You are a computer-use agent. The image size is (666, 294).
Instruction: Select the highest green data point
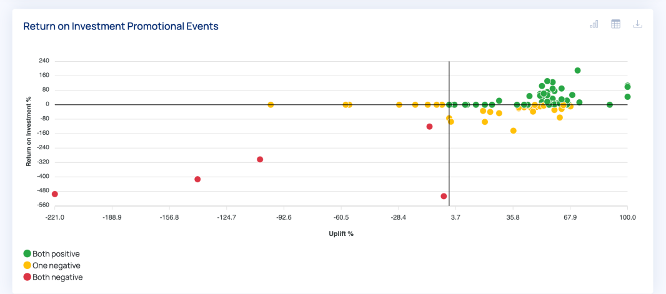click(577, 71)
